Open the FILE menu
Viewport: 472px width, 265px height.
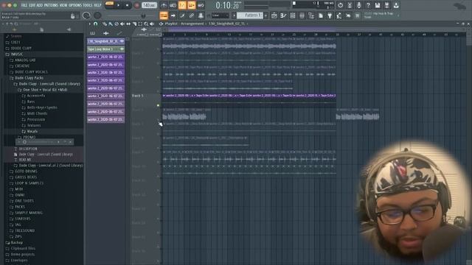click(x=24, y=5)
